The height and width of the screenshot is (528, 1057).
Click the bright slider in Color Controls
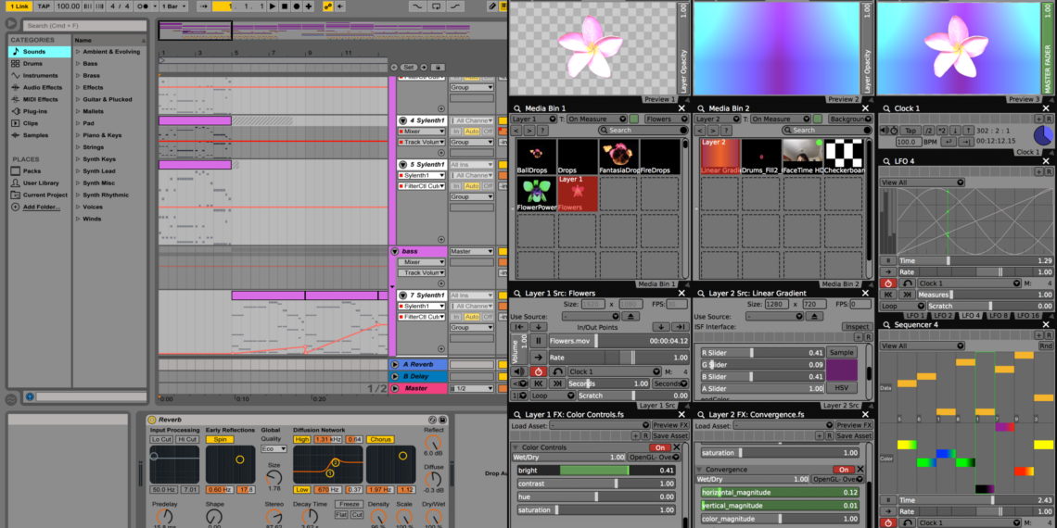(x=593, y=471)
